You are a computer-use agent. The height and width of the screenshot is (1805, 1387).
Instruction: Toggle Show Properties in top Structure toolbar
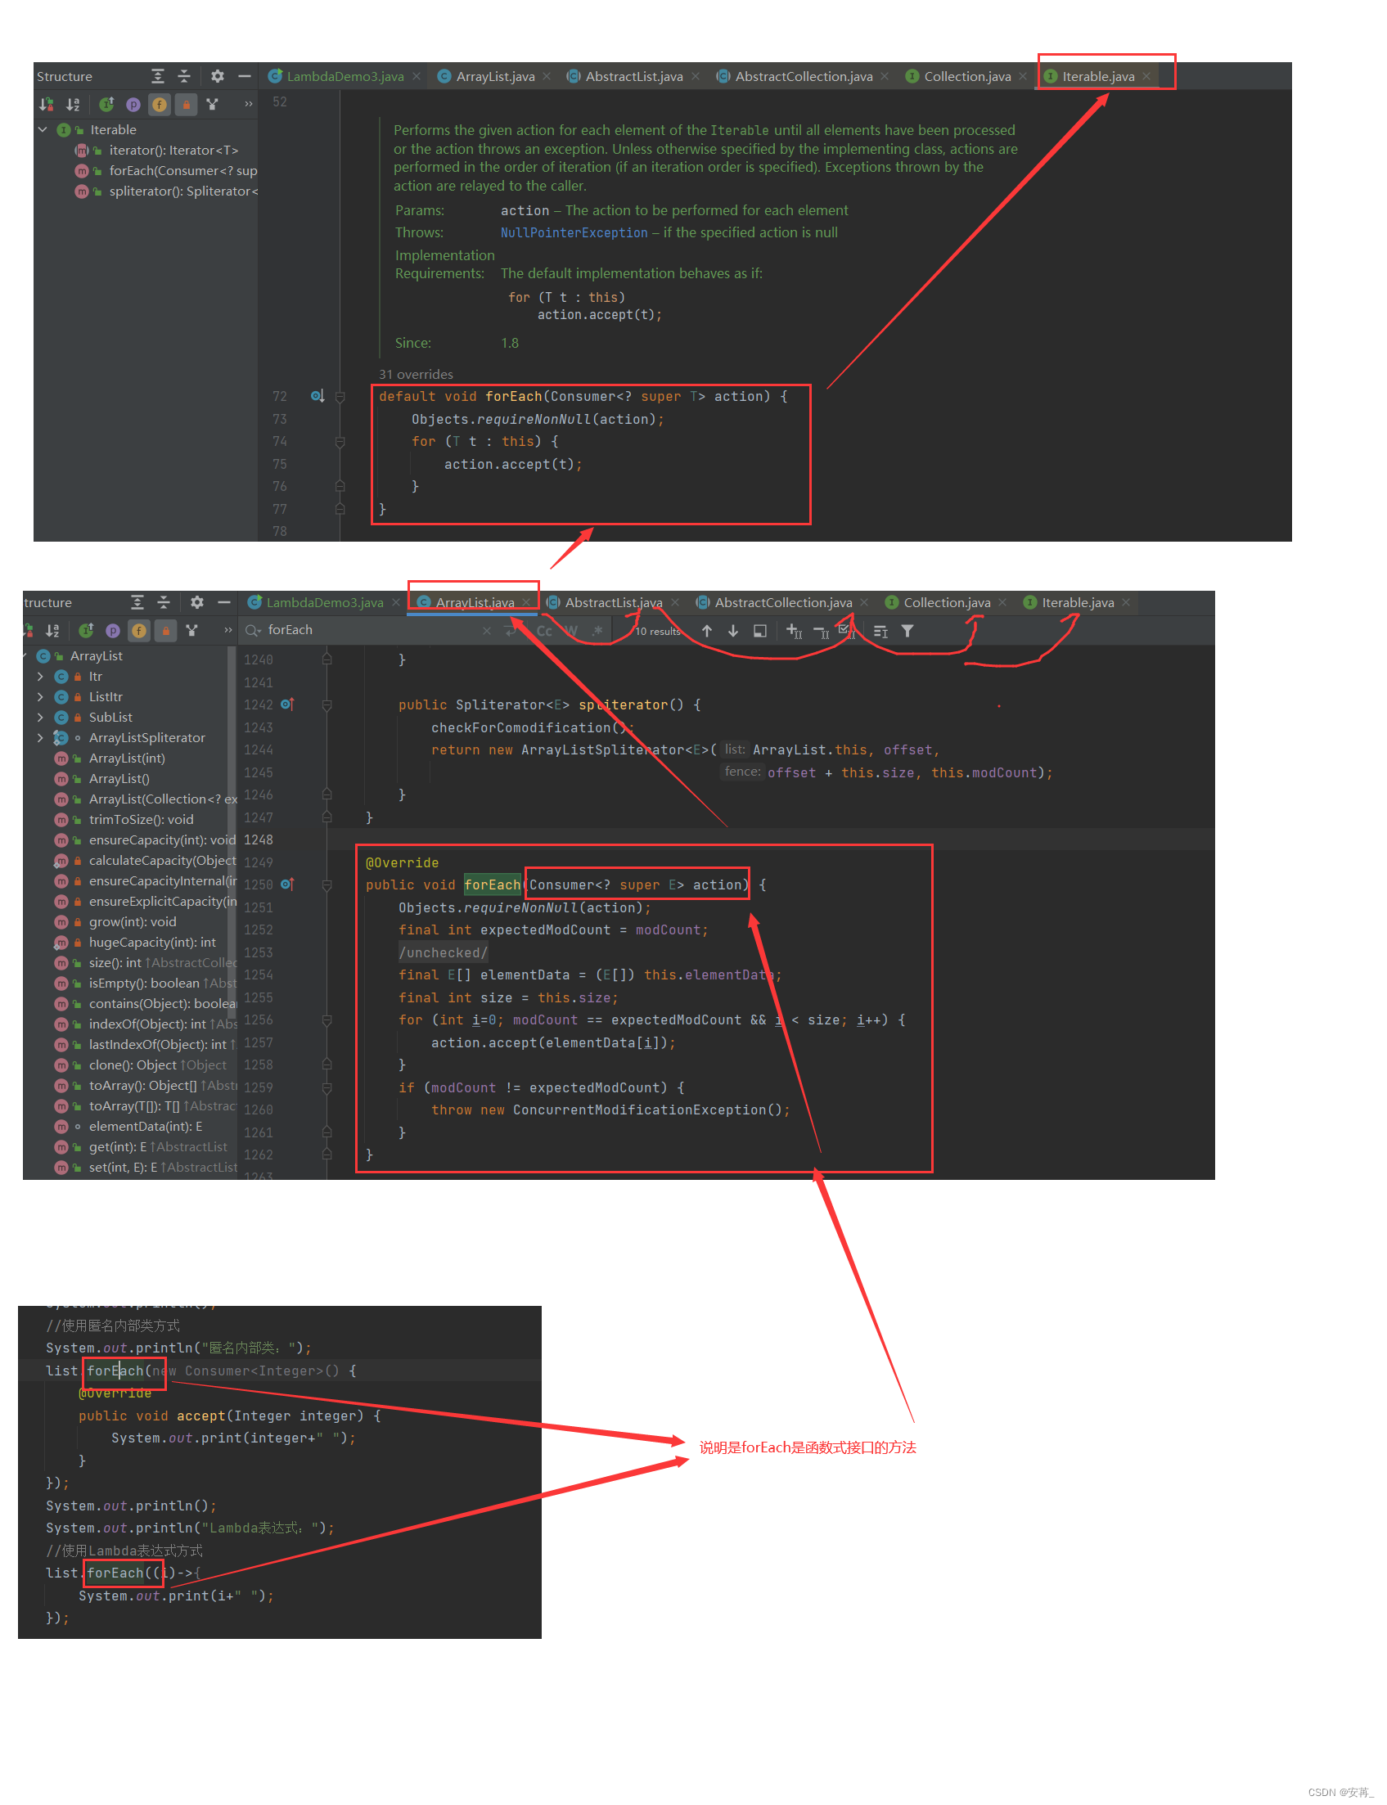(133, 104)
